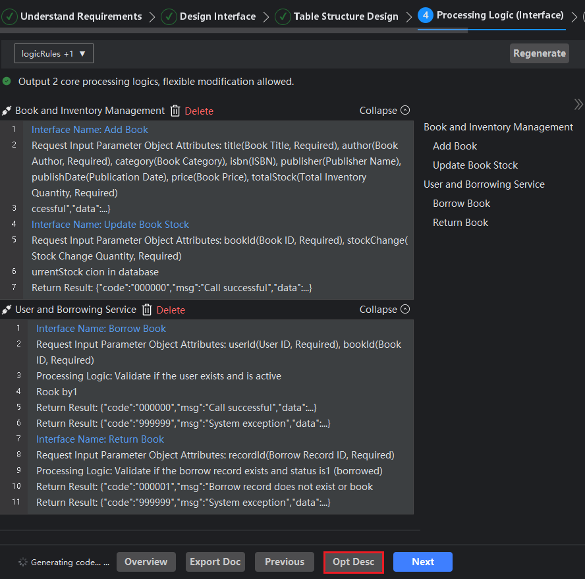Click the Generating code spinner icon

coord(23,562)
